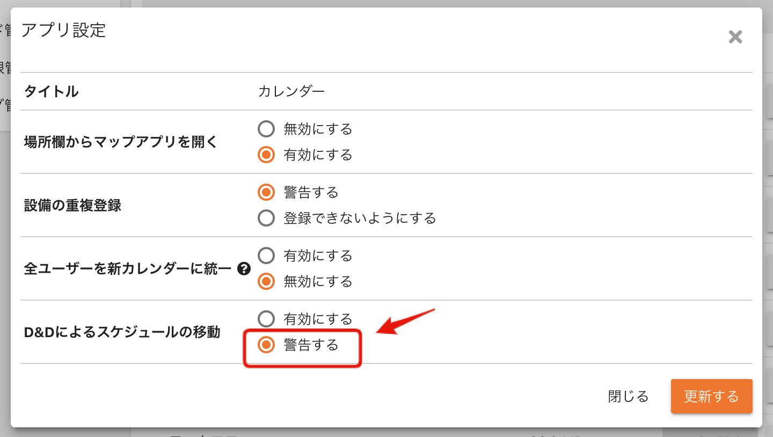Click the D&Dによるスケジュールの移動 setting label

(122, 332)
